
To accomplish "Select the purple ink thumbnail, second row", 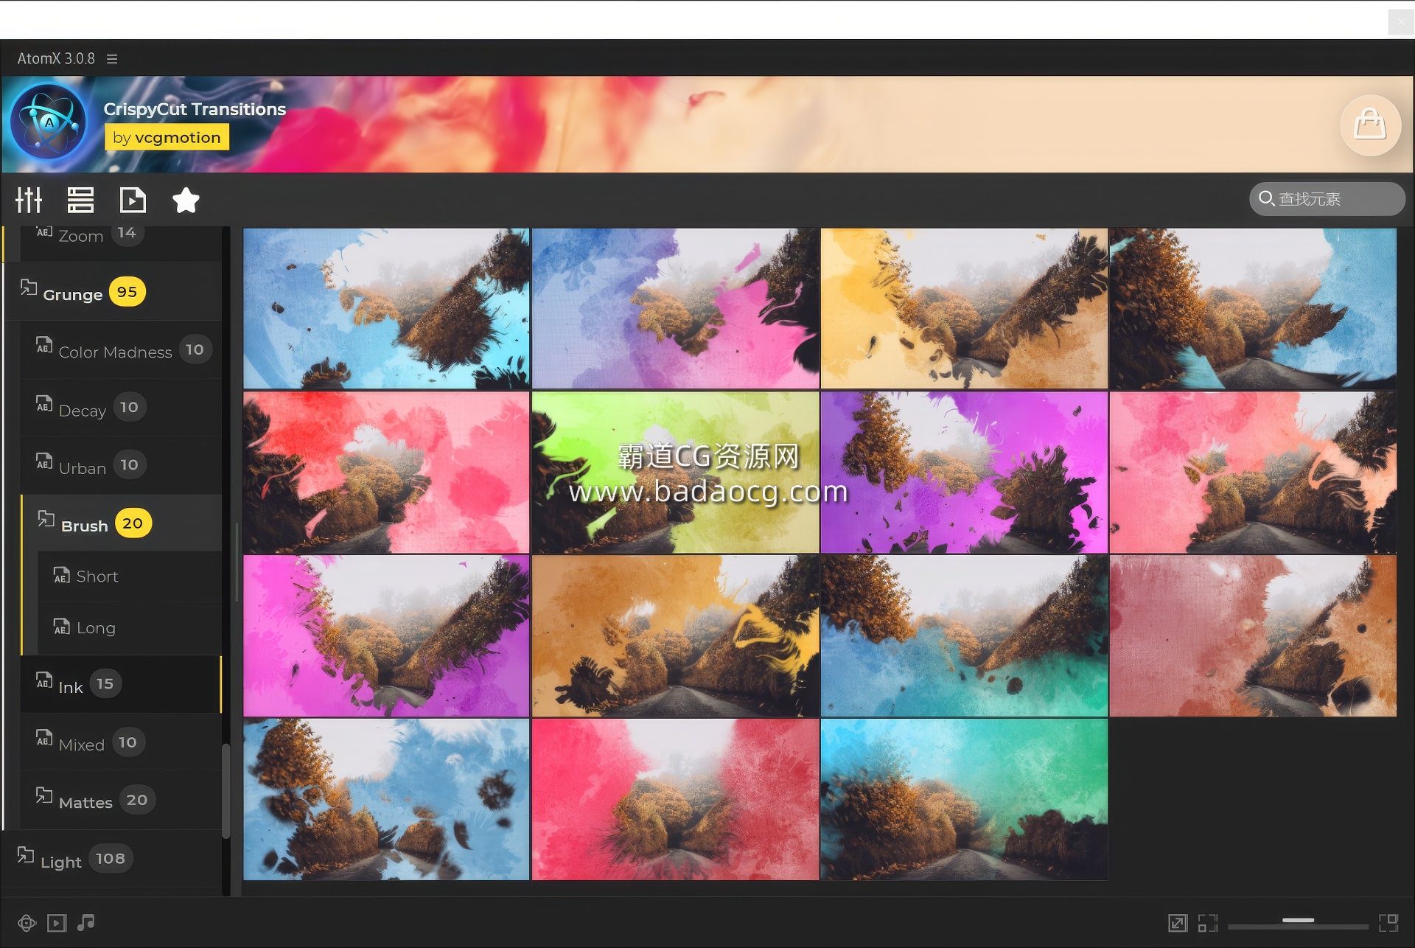I will pyautogui.click(x=964, y=473).
